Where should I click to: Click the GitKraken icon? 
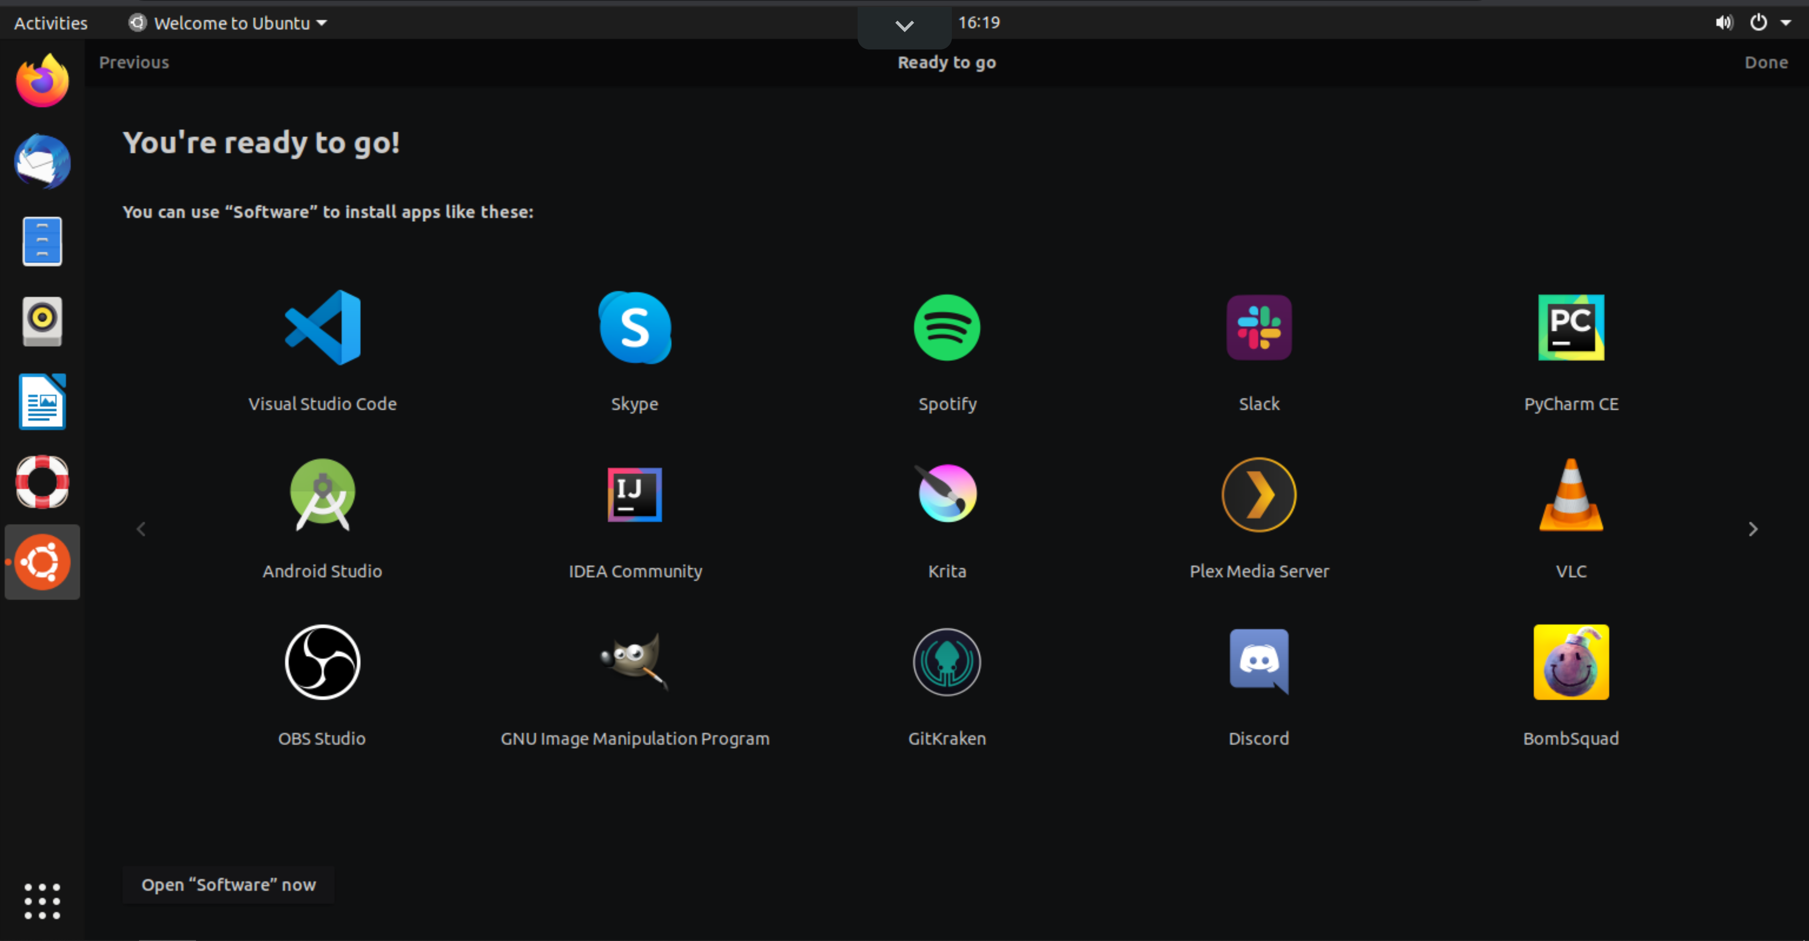point(947,662)
